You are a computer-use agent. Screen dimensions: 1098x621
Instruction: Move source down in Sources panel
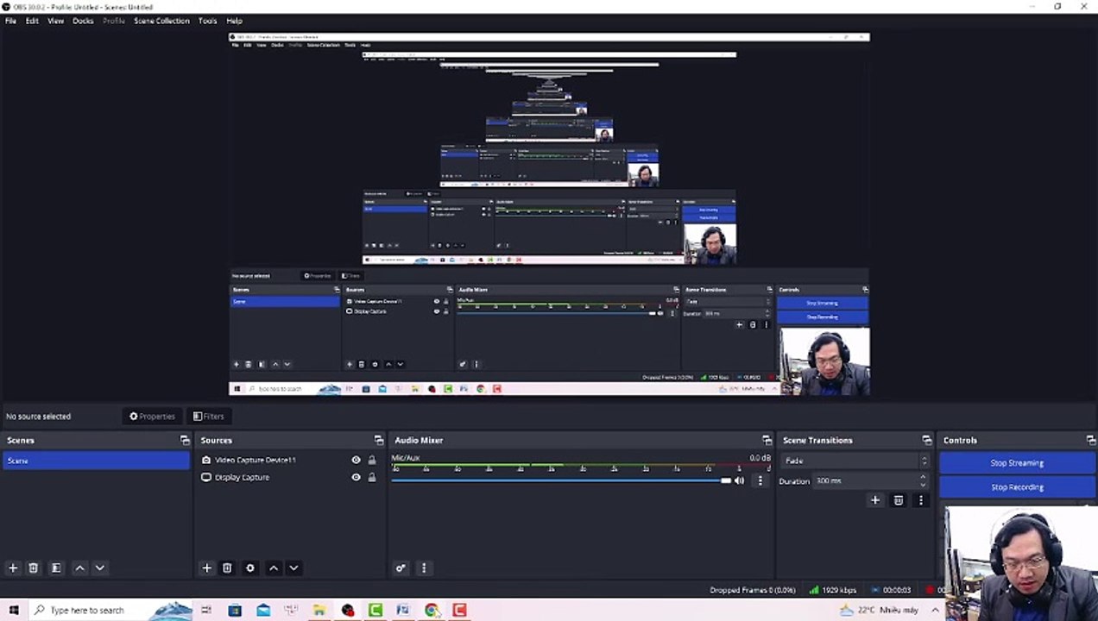pyautogui.click(x=293, y=568)
